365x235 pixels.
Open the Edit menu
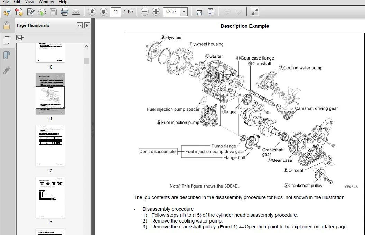17,2
